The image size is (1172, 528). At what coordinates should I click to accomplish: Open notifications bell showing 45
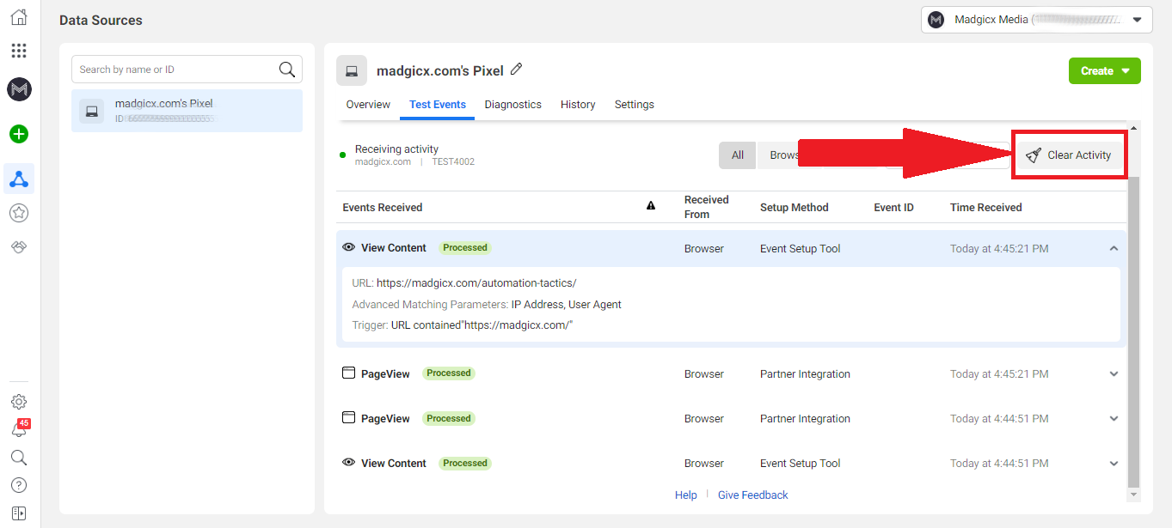coord(18,429)
